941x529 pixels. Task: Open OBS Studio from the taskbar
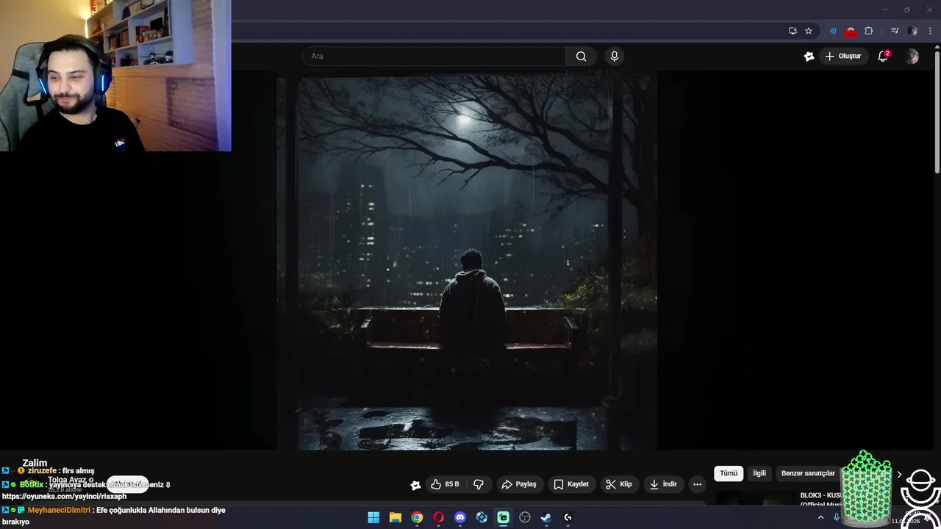pos(524,517)
